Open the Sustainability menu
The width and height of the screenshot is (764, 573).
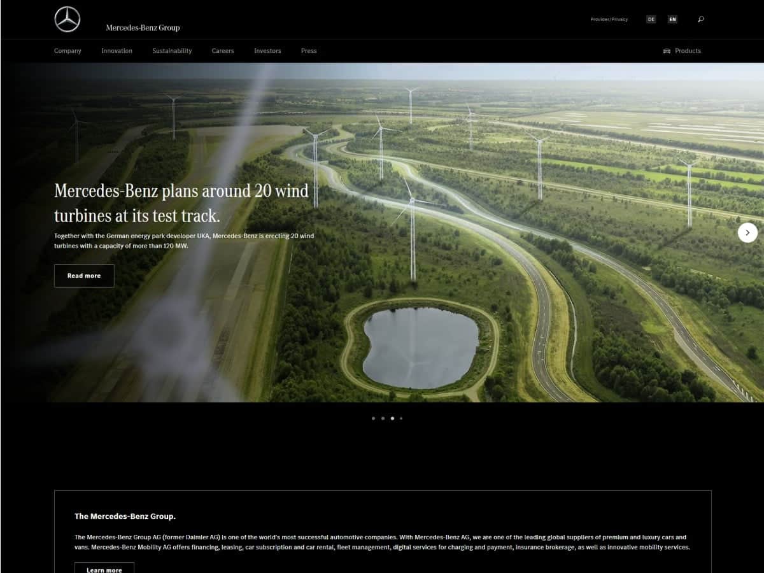click(172, 51)
